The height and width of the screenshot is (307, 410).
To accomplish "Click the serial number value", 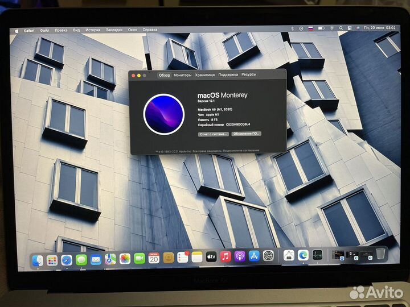I will 238,125.
